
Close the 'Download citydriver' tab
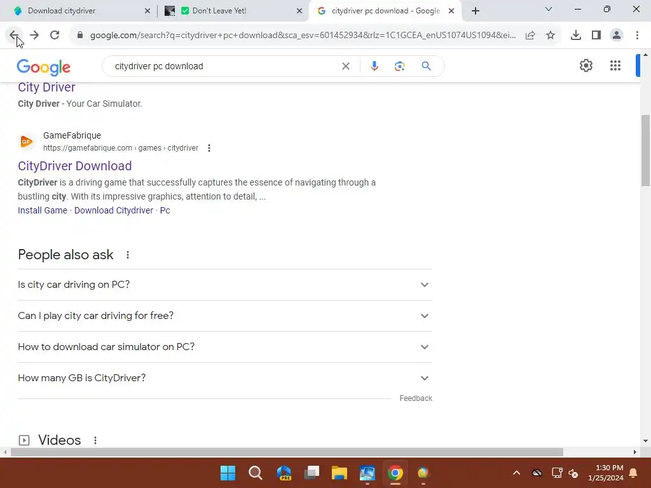(x=147, y=11)
